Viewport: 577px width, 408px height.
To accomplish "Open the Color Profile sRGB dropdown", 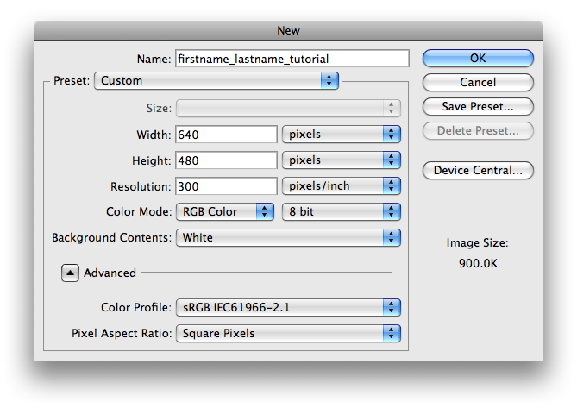I will tap(288, 308).
